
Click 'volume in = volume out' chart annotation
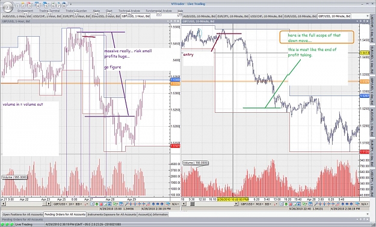[x=23, y=104]
